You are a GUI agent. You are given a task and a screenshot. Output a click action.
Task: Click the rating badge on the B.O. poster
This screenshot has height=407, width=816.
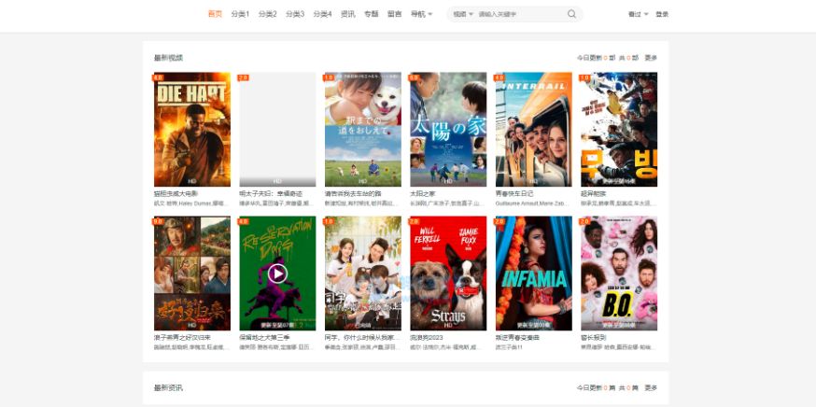pos(584,222)
